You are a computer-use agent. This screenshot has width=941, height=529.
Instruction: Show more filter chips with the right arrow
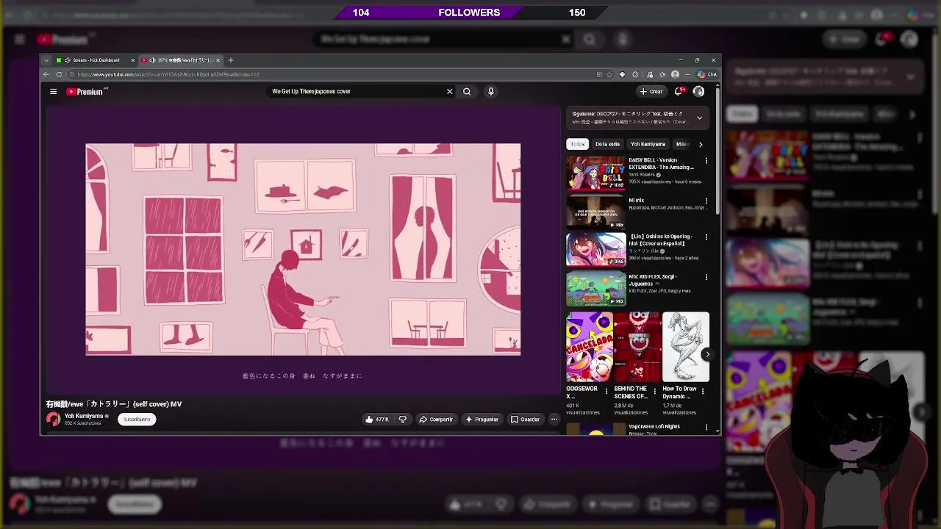[701, 144]
